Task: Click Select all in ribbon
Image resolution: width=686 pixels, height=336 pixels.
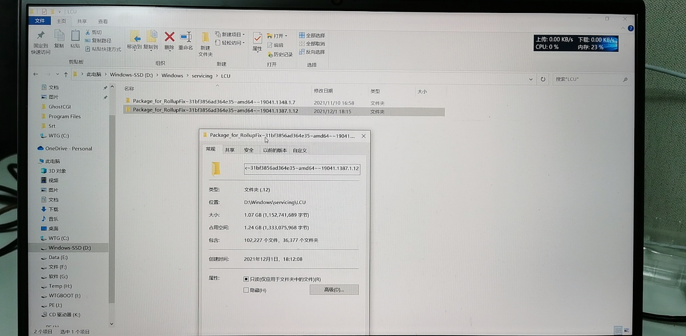Action: (x=312, y=35)
